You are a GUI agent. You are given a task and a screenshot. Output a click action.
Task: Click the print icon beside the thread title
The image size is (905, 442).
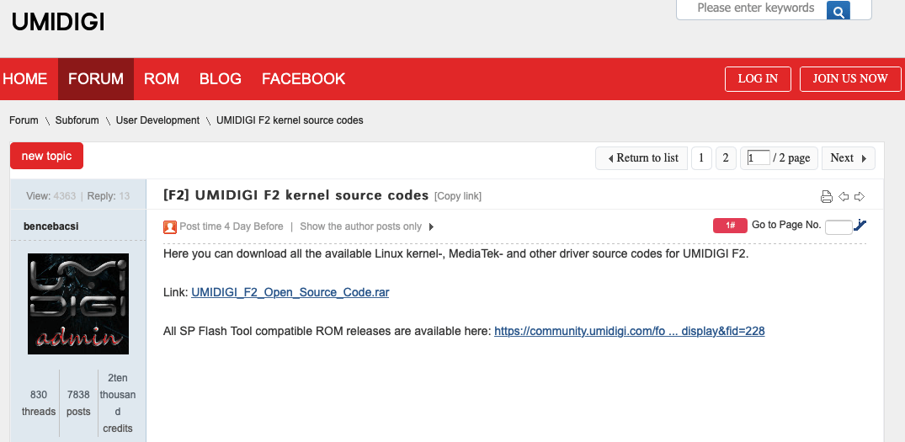tap(827, 197)
